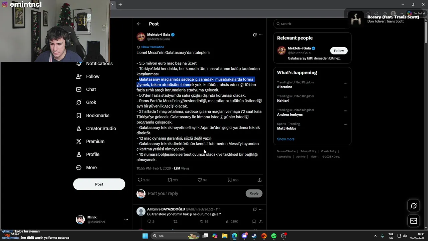Open more options on Ali Emre's comment

tap(261, 209)
